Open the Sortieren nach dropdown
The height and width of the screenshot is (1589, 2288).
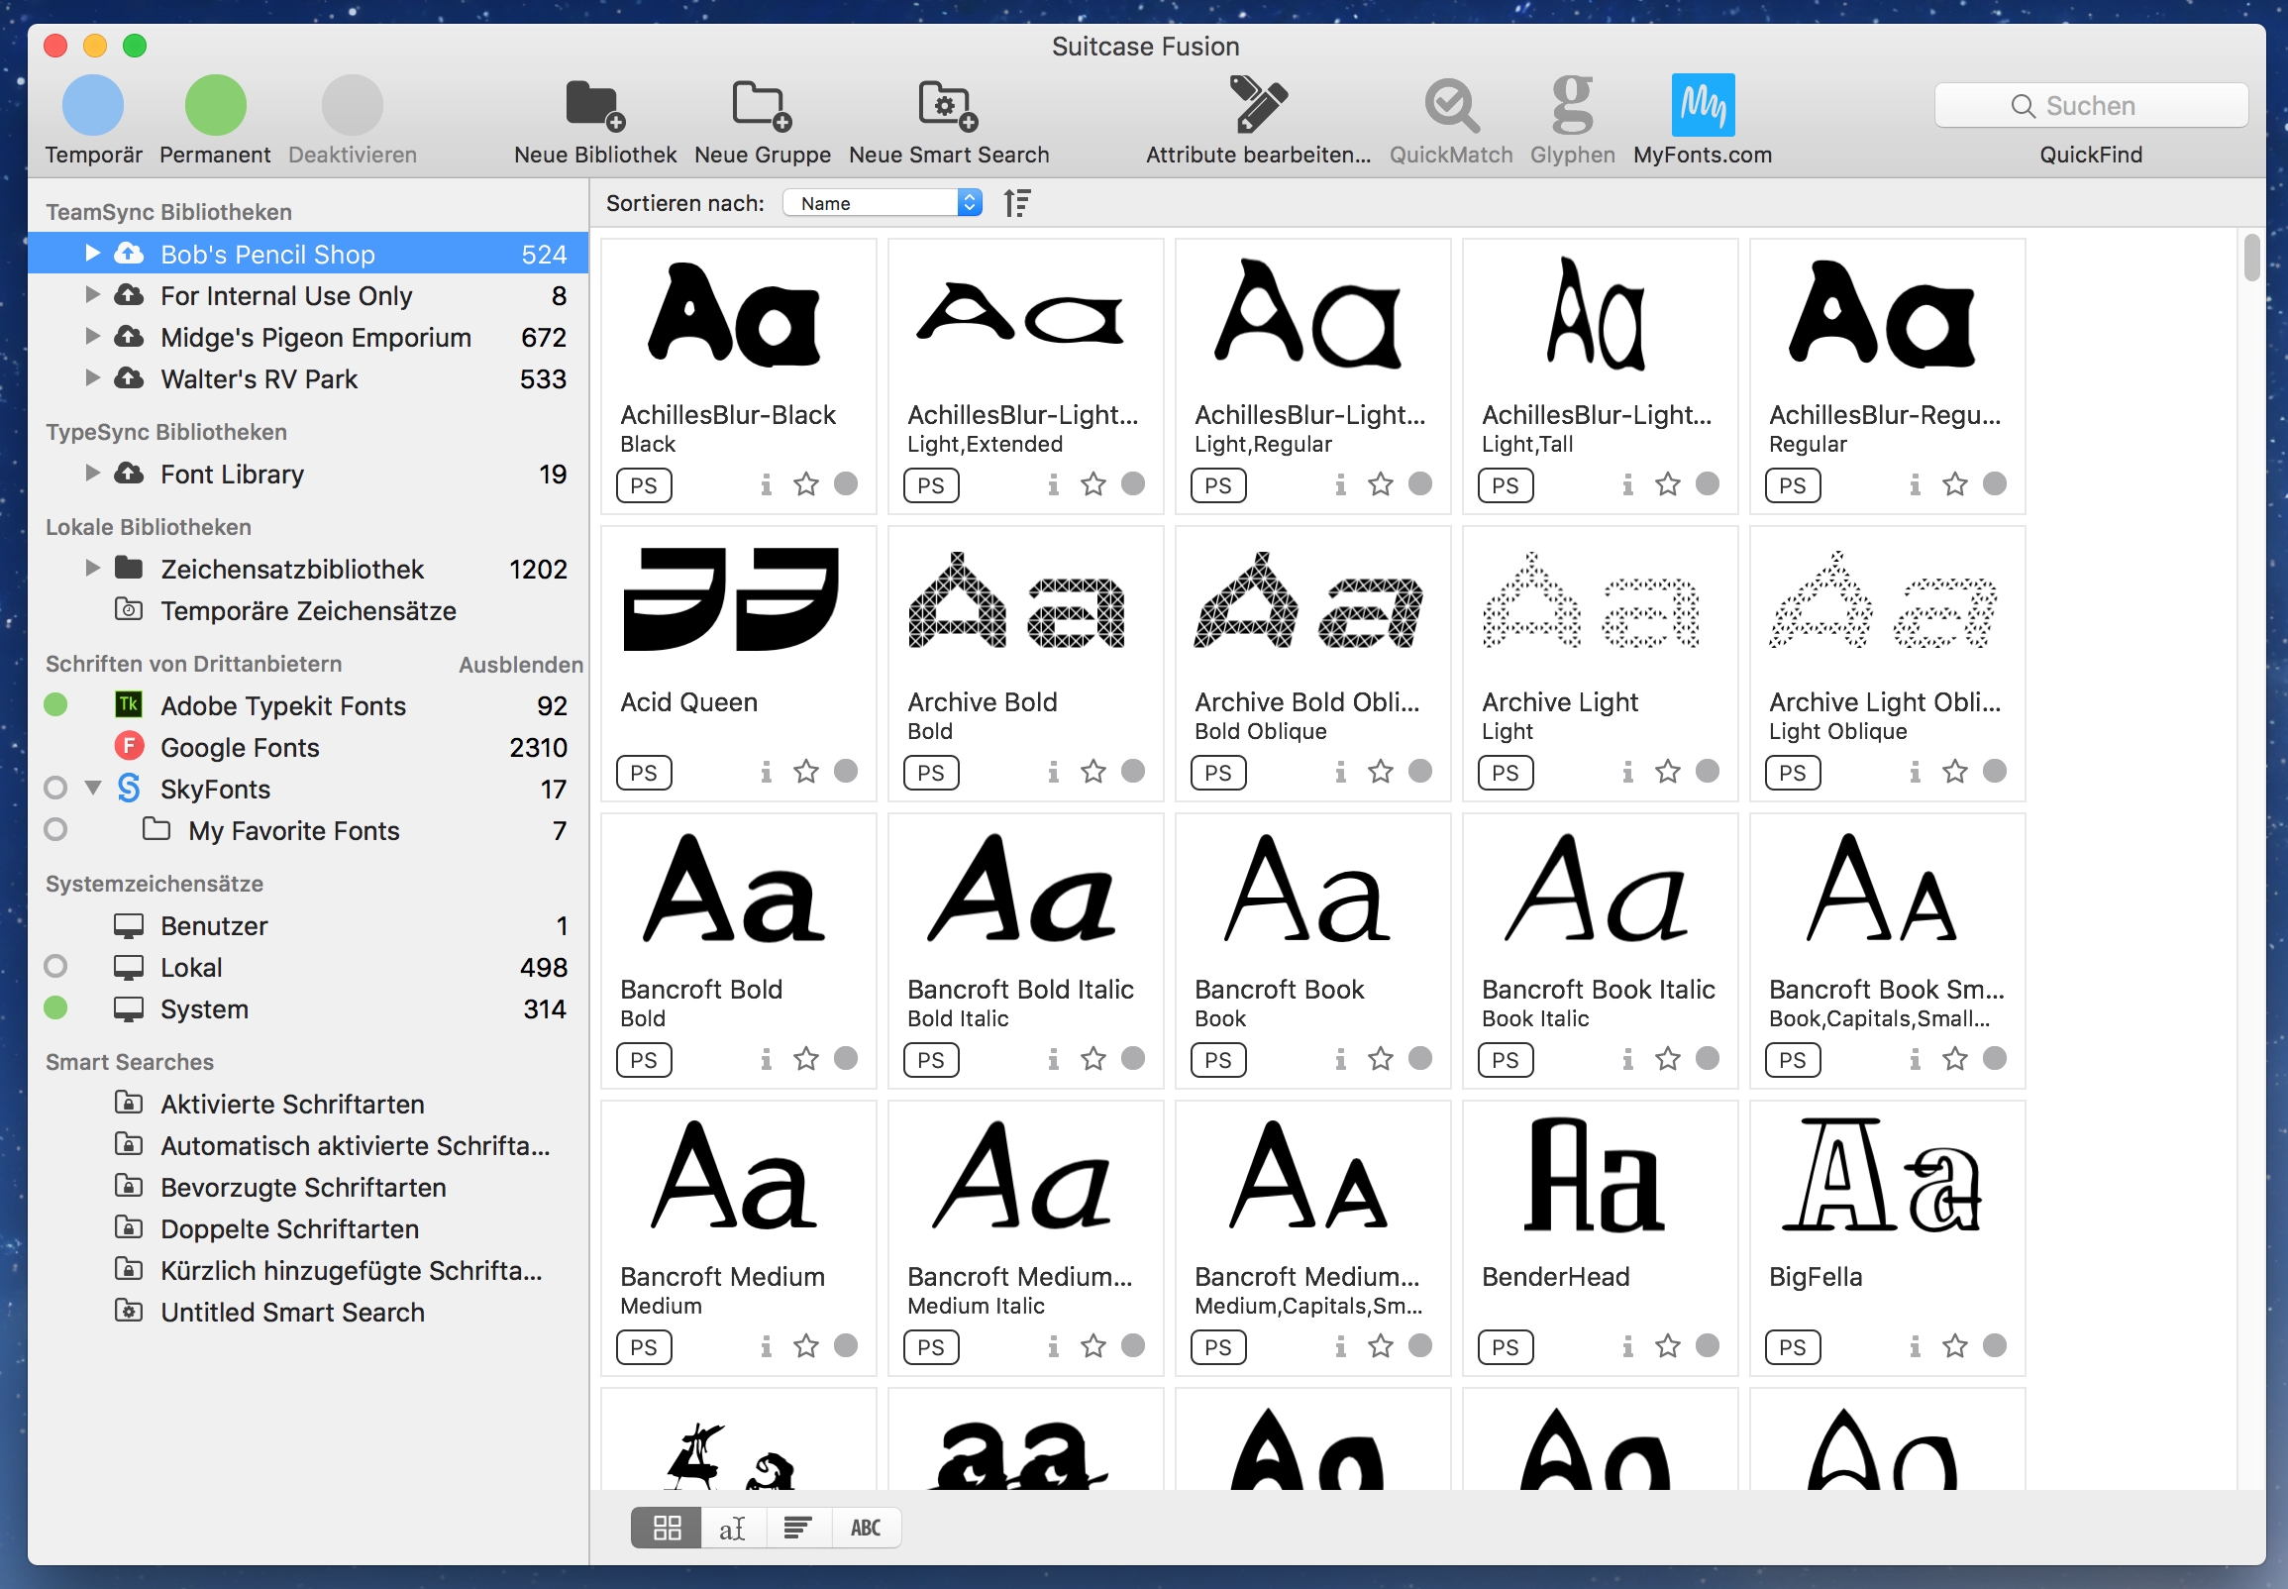[x=883, y=203]
